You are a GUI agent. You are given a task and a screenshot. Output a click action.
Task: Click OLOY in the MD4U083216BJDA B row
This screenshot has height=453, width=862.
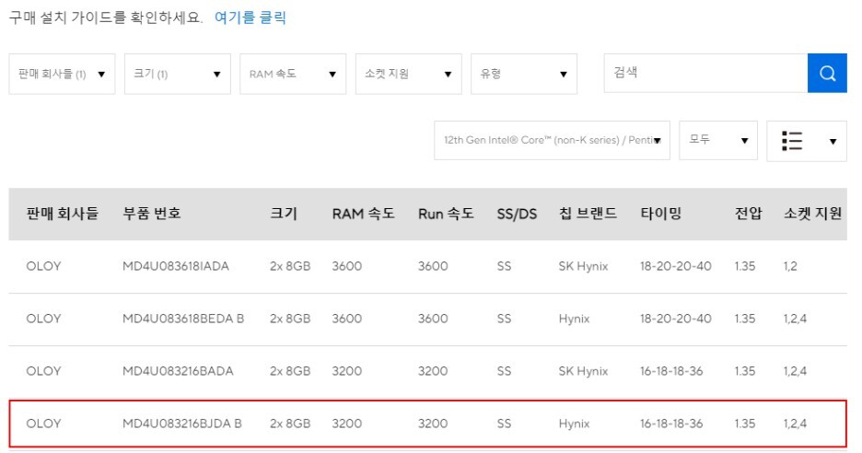[43, 424]
